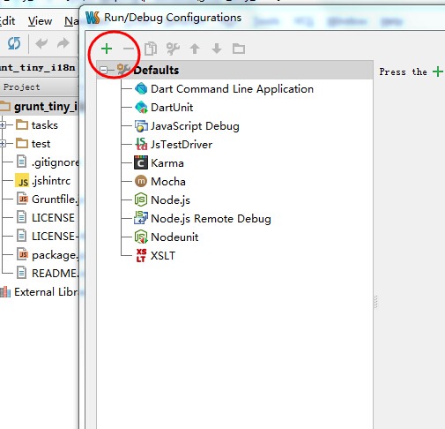Click the Create New Folder toolbar icon

click(x=239, y=49)
